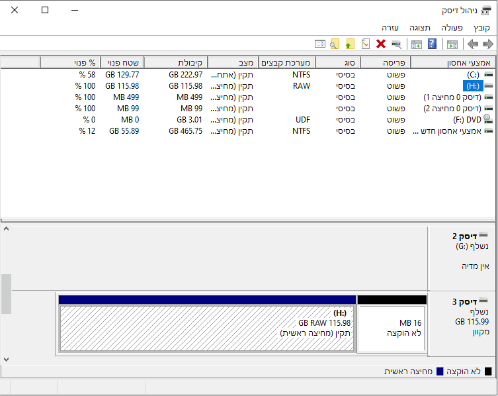Click the black bar above unallocated space
The width and height of the screenshot is (498, 396).
pyautogui.click(x=392, y=299)
